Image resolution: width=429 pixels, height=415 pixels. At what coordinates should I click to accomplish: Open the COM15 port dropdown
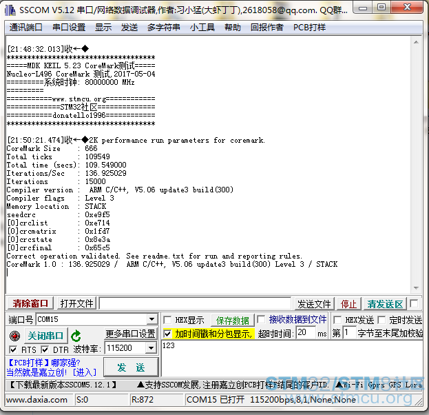coord(151,319)
